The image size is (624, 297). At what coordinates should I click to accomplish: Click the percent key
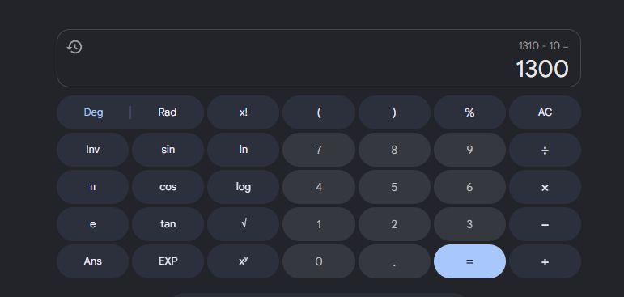(469, 112)
